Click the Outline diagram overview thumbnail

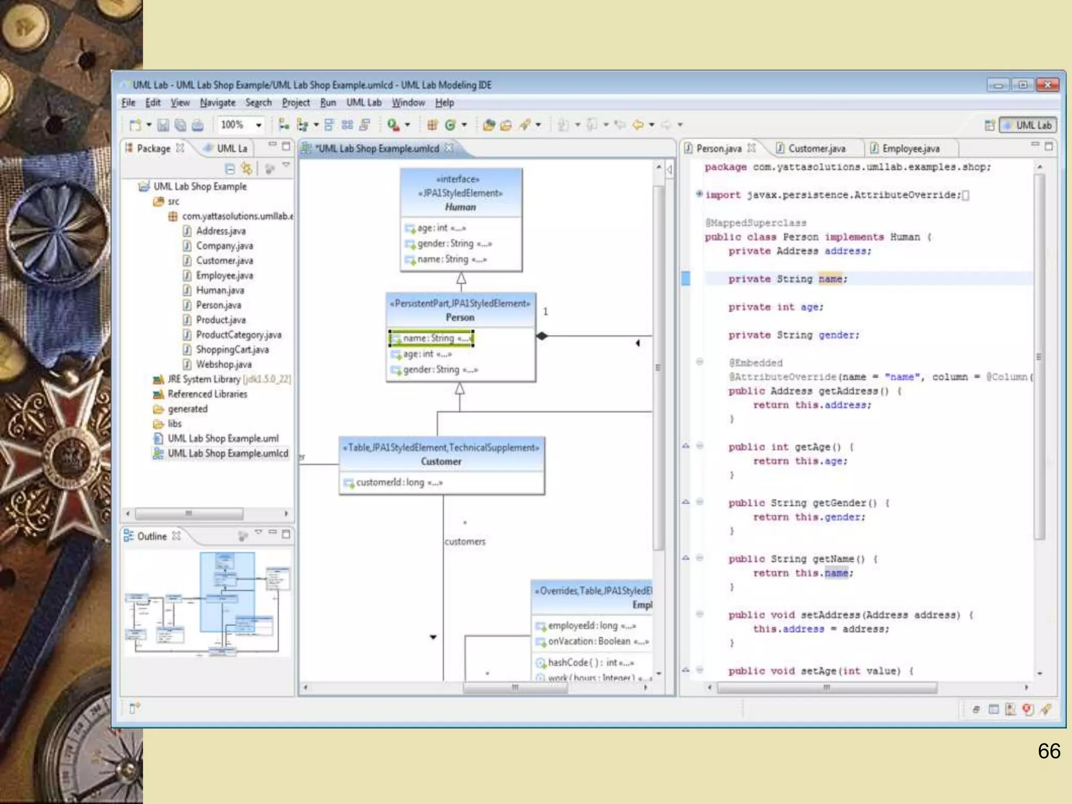tap(207, 603)
